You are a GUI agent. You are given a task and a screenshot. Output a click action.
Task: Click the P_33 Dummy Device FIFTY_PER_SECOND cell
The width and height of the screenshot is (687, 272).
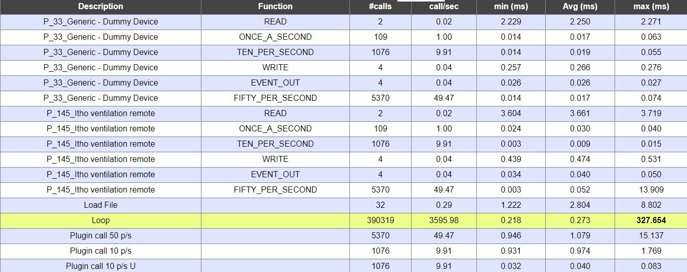(x=275, y=98)
